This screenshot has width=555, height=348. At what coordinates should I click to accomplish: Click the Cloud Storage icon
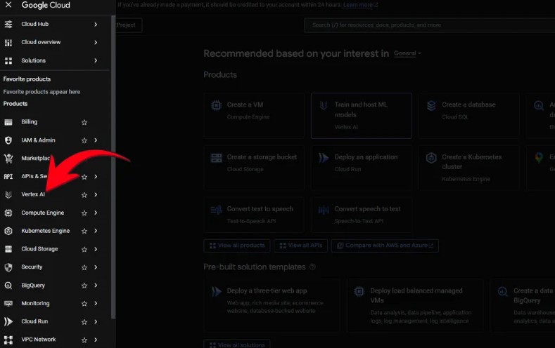click(x=8, y=249)
